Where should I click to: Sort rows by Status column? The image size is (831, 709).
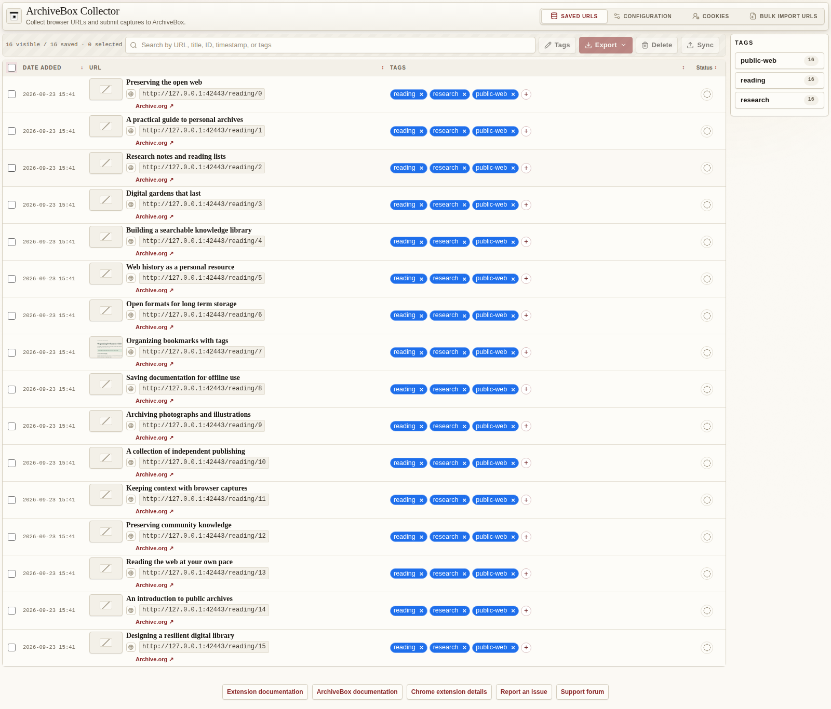(706, 67)
